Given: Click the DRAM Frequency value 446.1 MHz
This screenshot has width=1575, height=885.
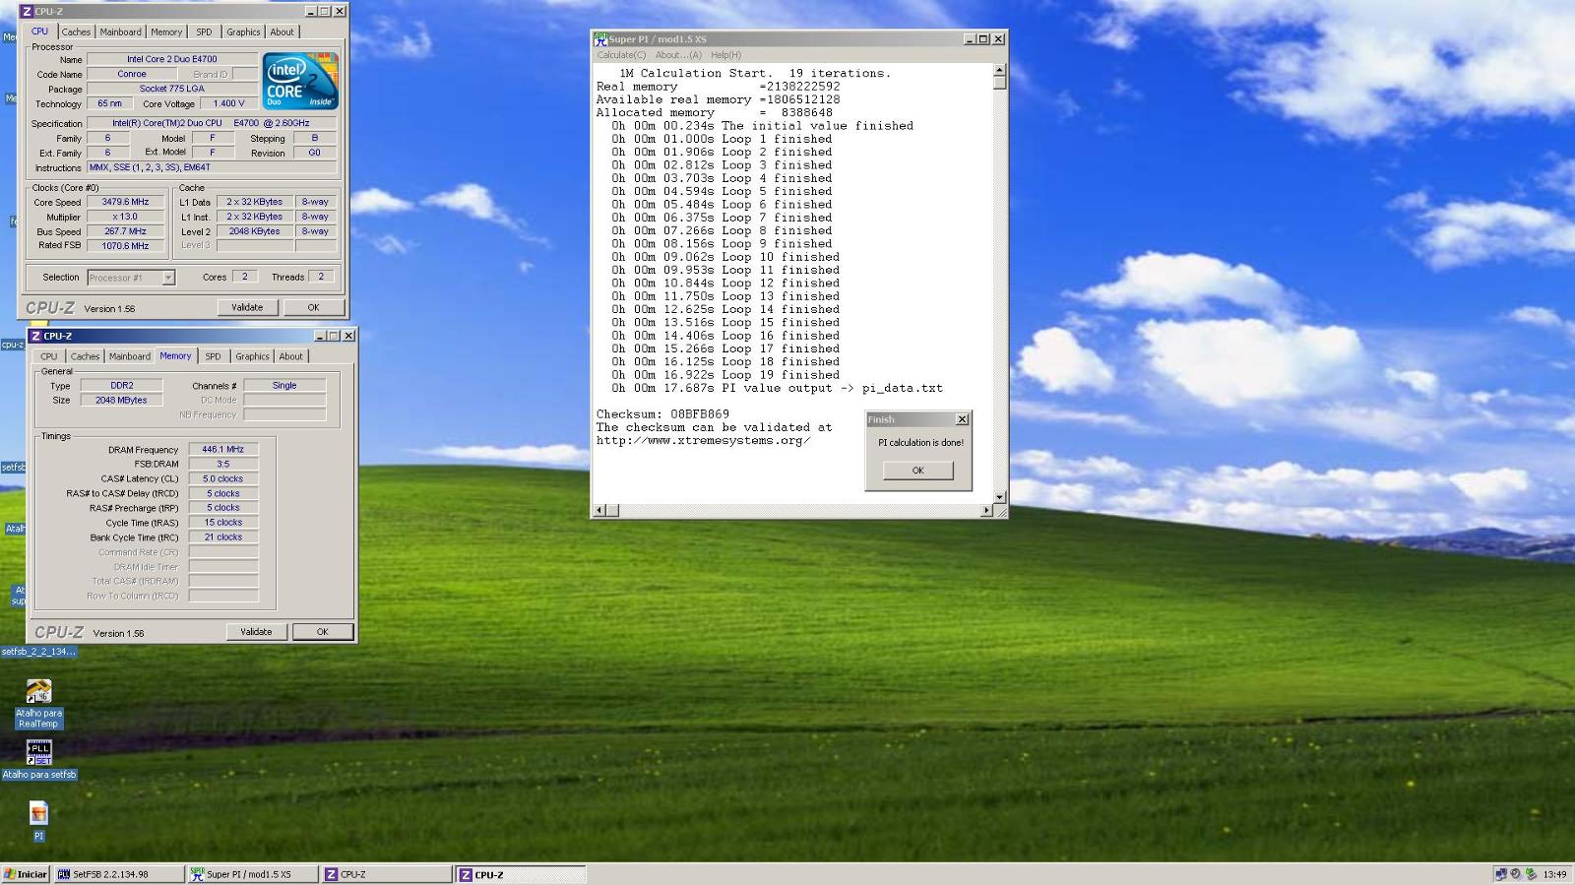Looking at the screenshot, I should [x=223, y=449].
